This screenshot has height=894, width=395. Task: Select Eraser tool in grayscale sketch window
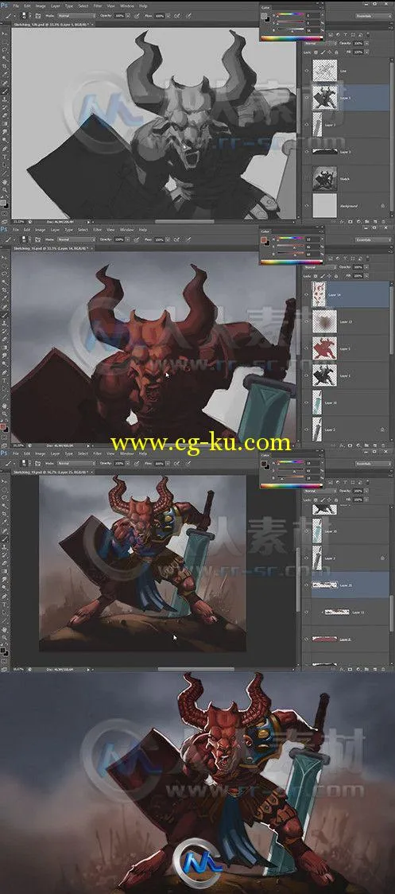[5, 116]
